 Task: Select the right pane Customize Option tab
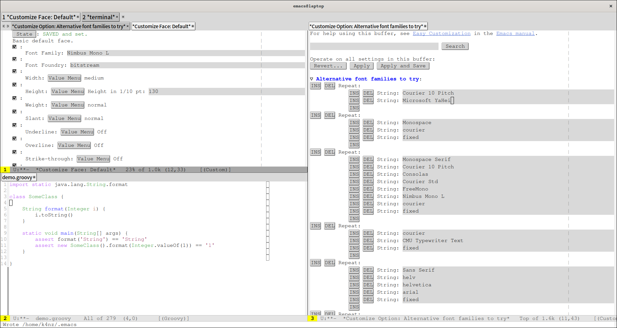[366, 26]
